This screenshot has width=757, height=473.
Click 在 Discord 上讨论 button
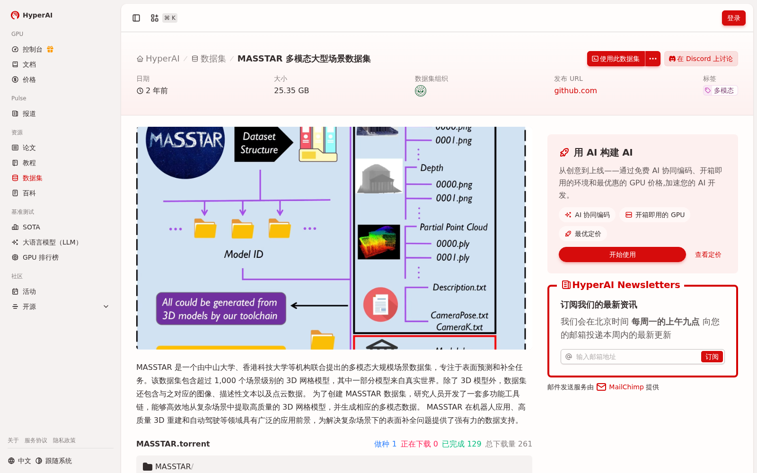[x=701, y=59]
